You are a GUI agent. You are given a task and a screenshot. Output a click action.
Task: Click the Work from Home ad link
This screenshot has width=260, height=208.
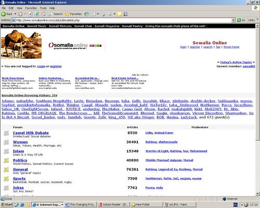click(x=13, y=78)
